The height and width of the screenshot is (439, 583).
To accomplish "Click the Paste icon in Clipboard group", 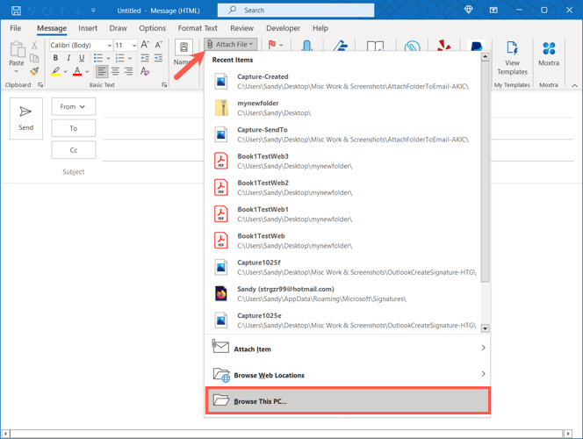I will tap(16, 53).
